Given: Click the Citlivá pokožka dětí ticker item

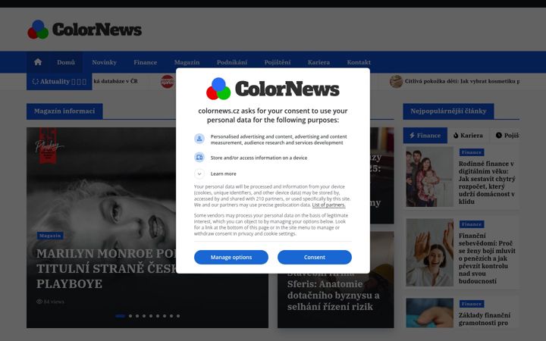Looking at the screenshot, I should tap(462, 81).
